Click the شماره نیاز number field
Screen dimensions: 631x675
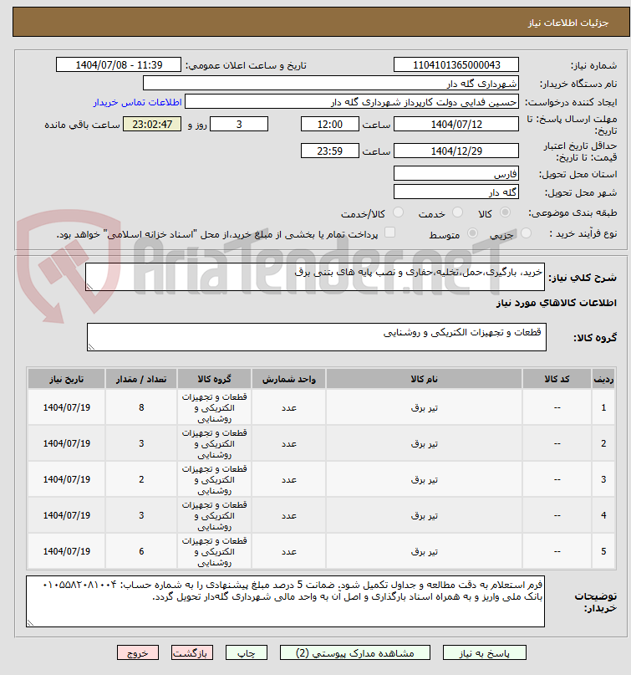click(456, 65)
